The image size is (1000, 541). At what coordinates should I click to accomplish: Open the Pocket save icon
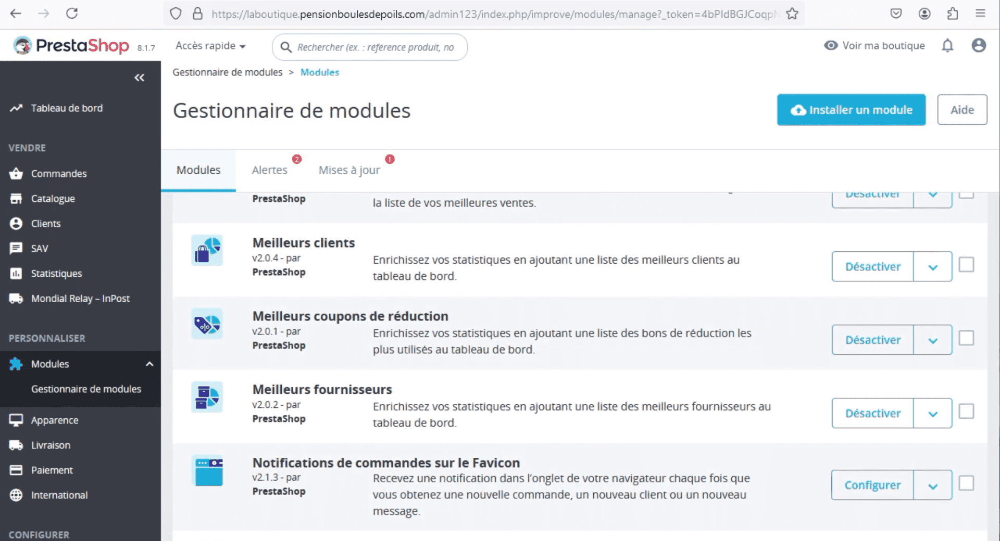point(896,14)
